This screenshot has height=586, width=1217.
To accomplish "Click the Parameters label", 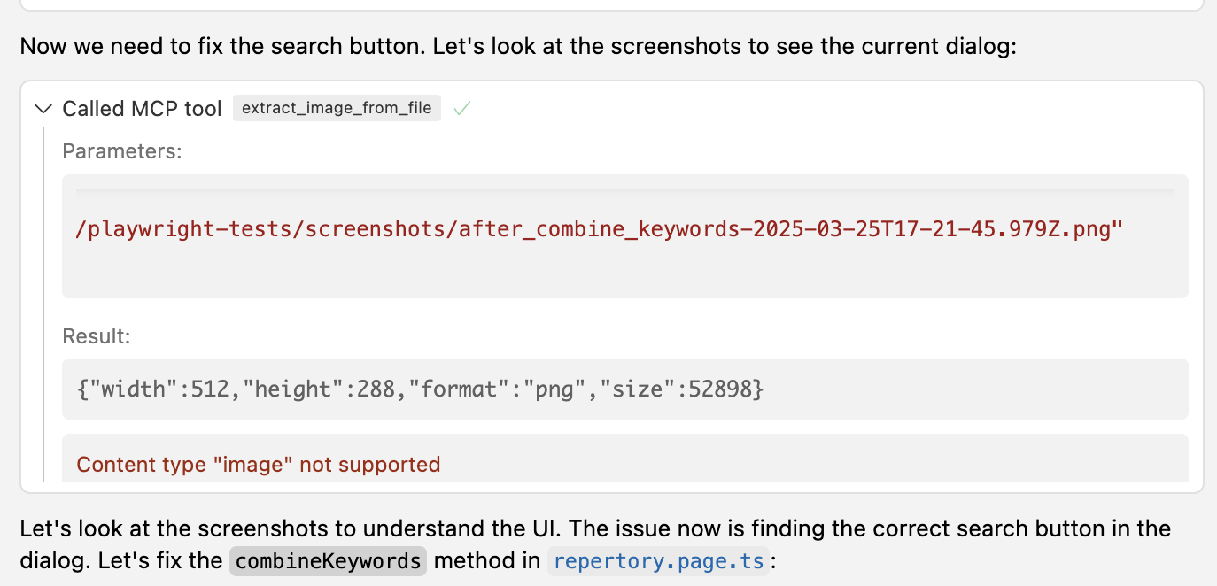I will pyautogui.click(x=121, y=151).
